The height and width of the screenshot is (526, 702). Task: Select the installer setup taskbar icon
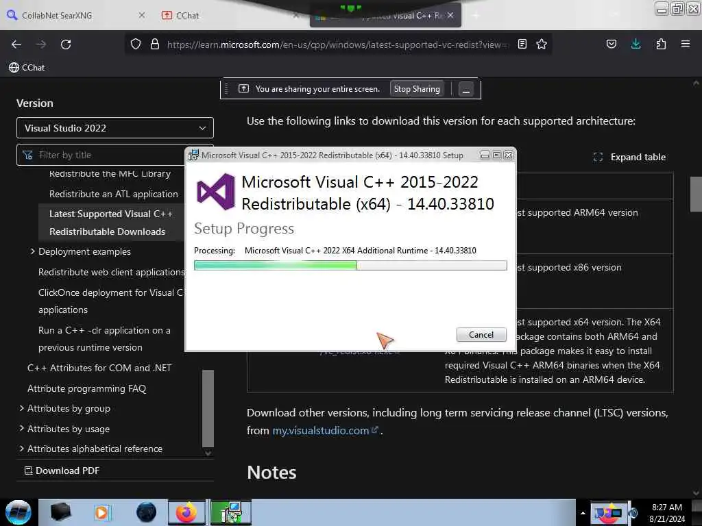pyautogui.click(x=230, y=512)
